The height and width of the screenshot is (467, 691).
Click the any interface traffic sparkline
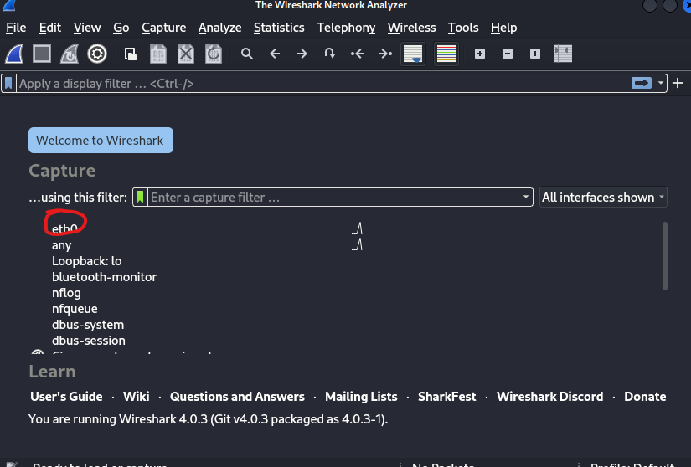click(x=358, y=244)
